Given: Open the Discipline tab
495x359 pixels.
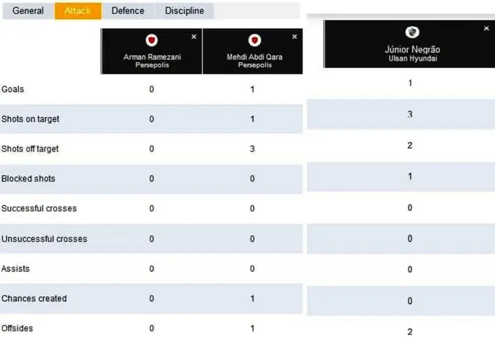Looking at the screenshot, I should point(184,10).
